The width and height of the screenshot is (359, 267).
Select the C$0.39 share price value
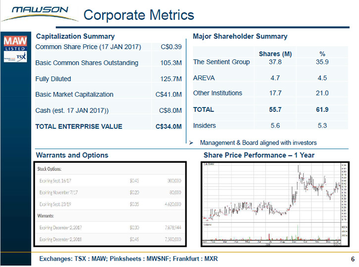tap(171, 47)
